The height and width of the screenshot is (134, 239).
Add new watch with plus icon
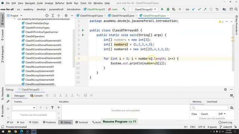pyautogui.click(x=59, y=108)
